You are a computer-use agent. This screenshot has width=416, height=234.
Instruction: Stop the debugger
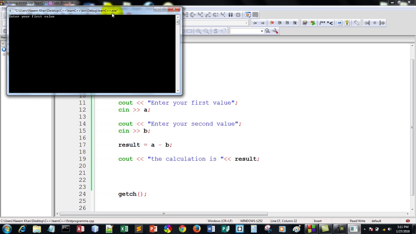[x=238, y=15]
